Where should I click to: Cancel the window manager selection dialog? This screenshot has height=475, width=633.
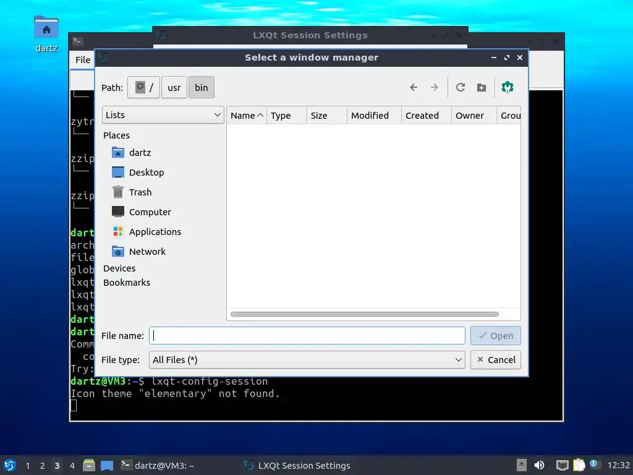tap(495, 360)
